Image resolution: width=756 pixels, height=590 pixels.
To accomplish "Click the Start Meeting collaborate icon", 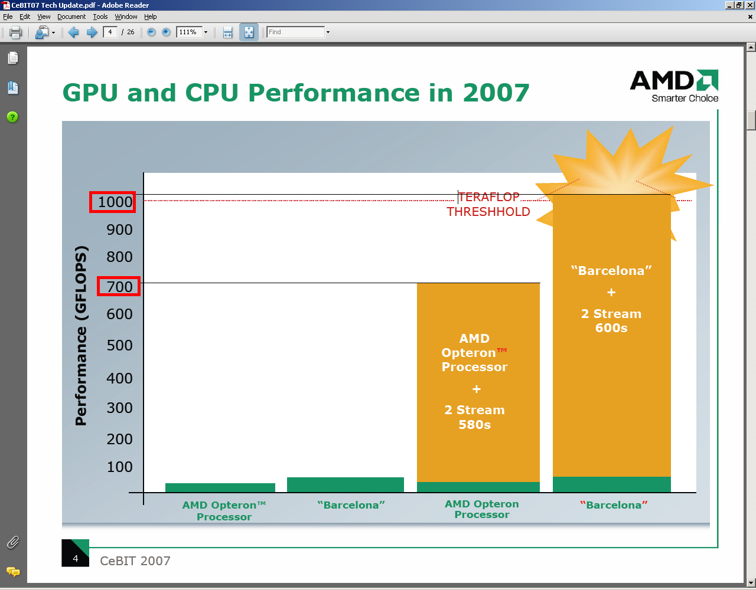I will pyautogui.click(x=41, y=32).
